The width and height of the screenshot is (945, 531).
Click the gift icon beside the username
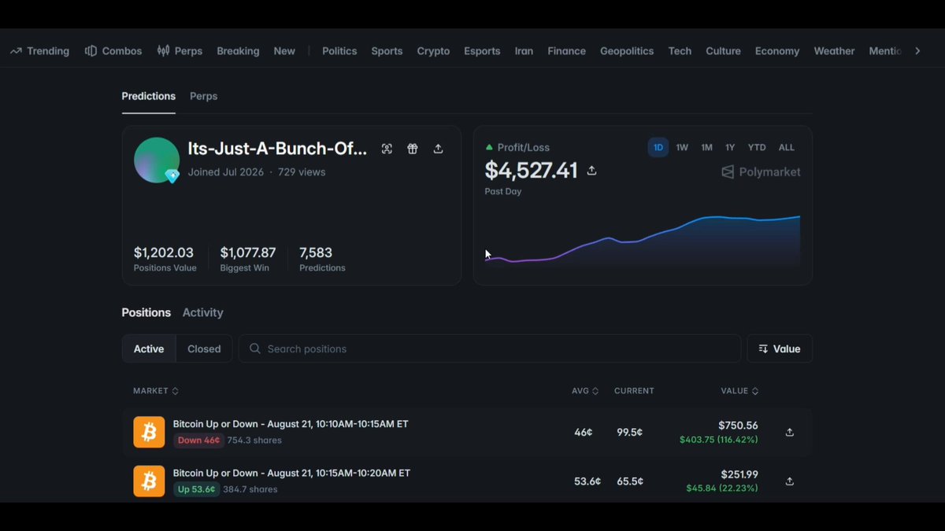tap(413, 149)
